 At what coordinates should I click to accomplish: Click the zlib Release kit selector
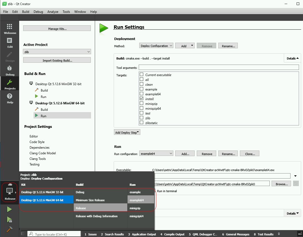tap(10, 192)
